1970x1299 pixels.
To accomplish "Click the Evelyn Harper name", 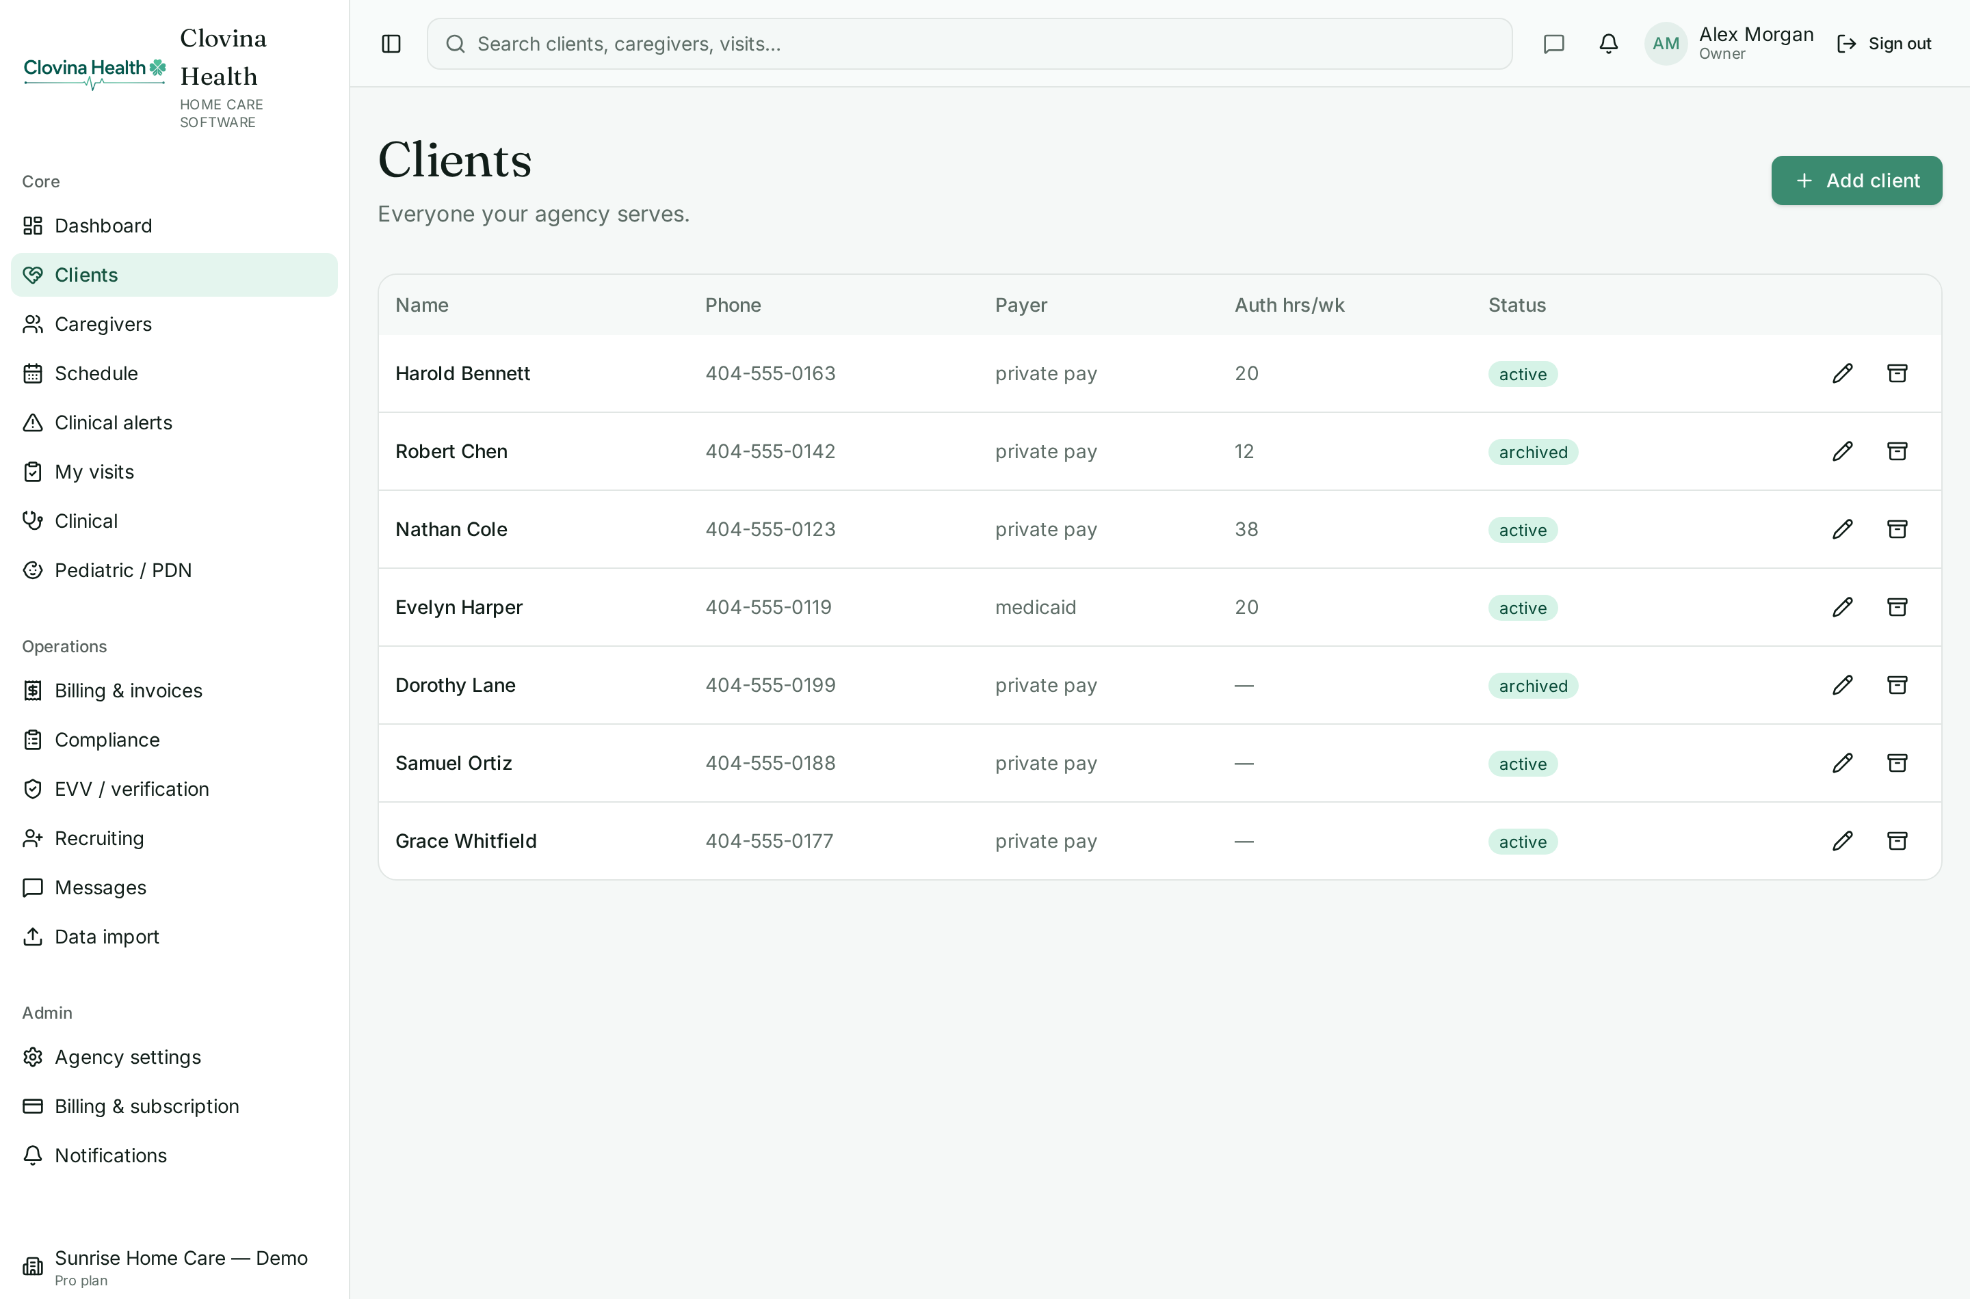I will [x=459, y=607].
